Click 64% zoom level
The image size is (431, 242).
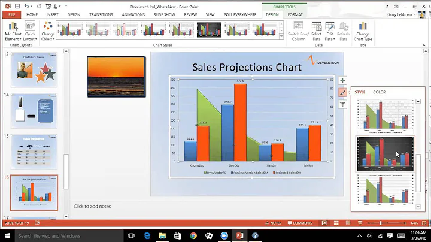(x=414, y=223)
